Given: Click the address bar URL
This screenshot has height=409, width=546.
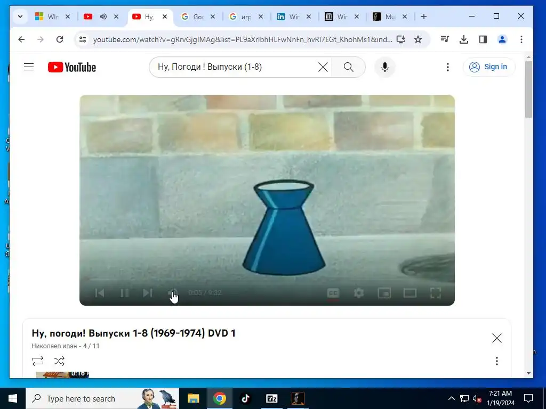Looking at the screenshot, I should coord(243,39).
